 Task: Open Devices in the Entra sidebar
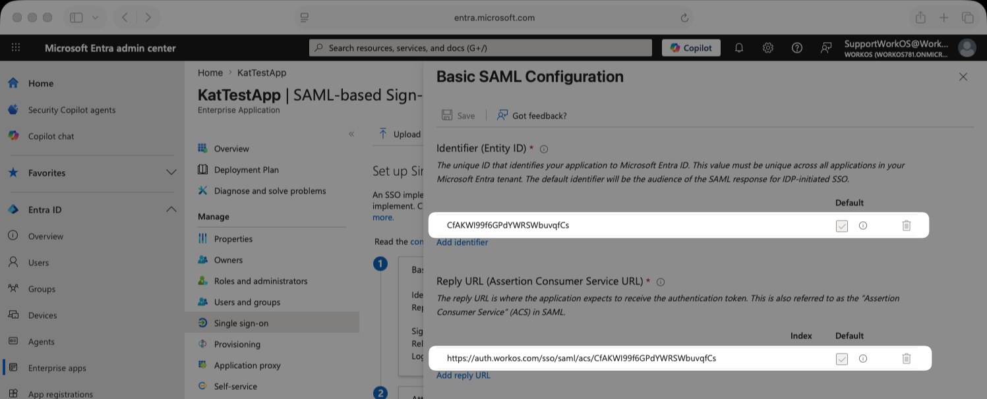[42, 315]
